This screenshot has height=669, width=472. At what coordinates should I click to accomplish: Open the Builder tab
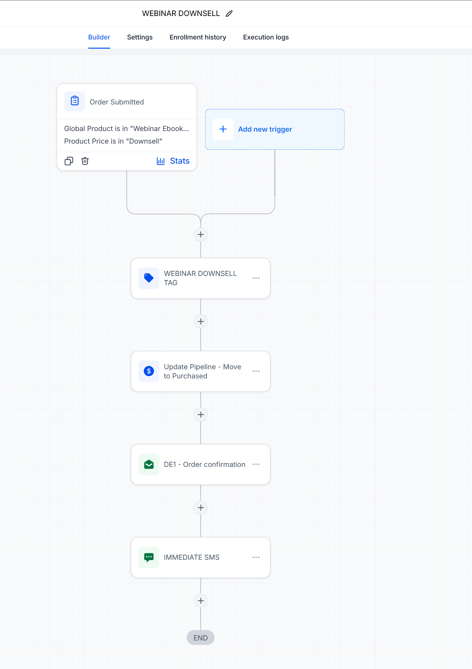point(99,37)
